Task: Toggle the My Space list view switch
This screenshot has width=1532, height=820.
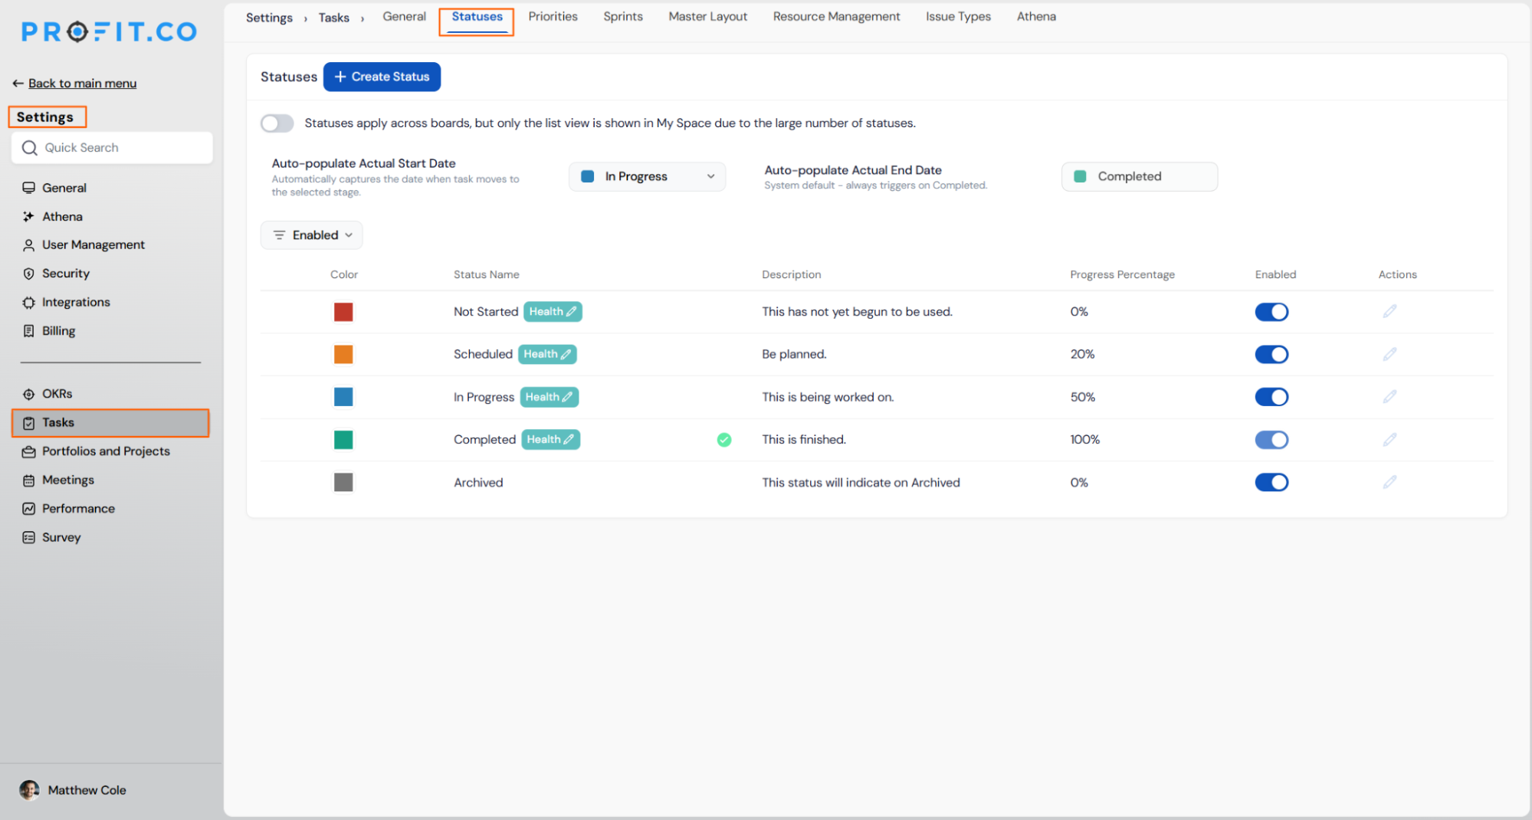Action: 277,123
